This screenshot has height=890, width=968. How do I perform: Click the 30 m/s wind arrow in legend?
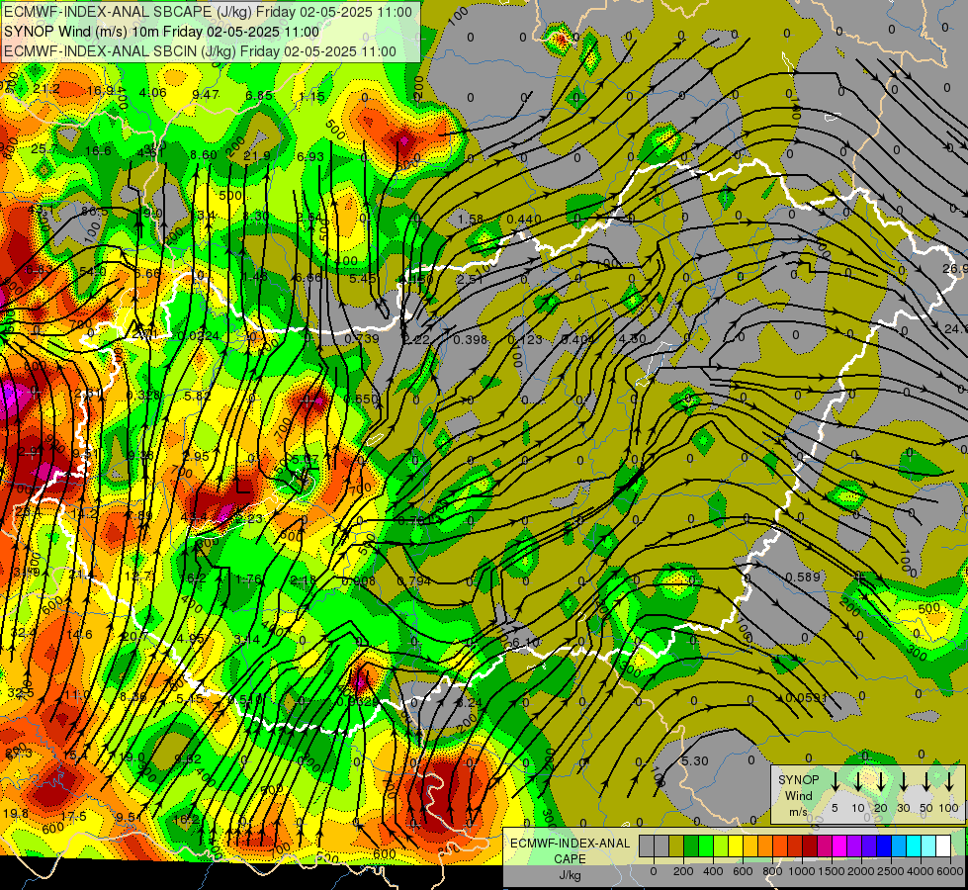point(903,781)
